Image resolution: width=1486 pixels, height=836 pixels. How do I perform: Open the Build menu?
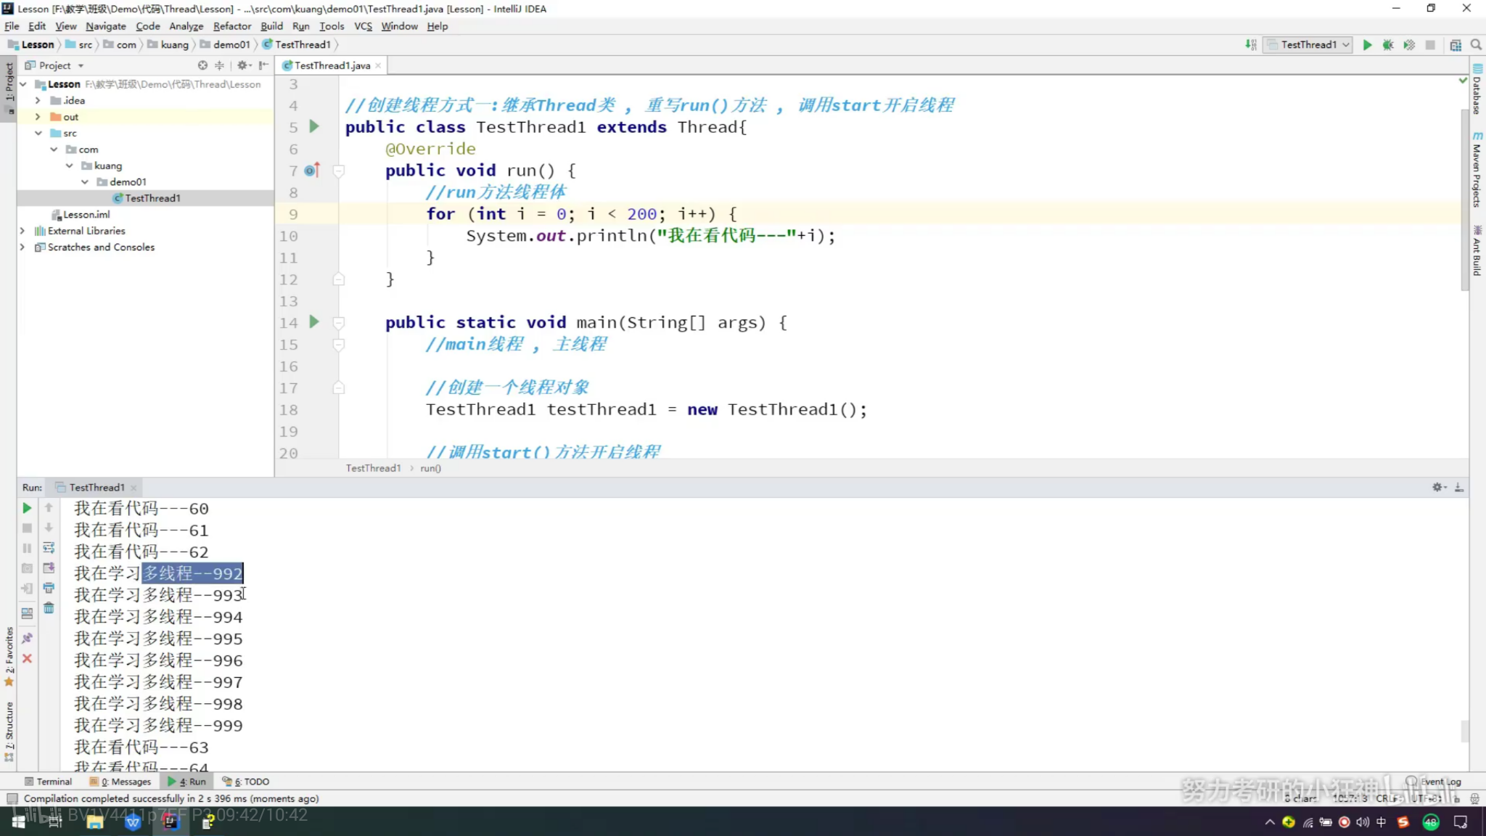[x=271, y=26]
